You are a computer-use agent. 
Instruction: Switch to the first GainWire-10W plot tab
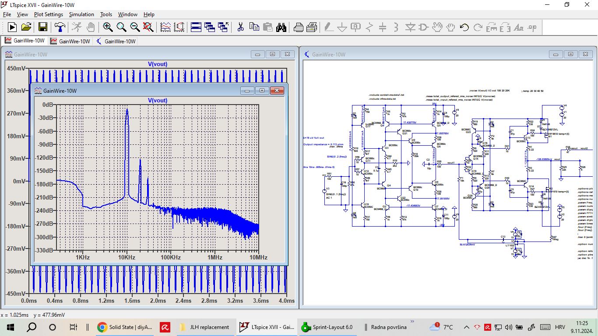[25, 41]
